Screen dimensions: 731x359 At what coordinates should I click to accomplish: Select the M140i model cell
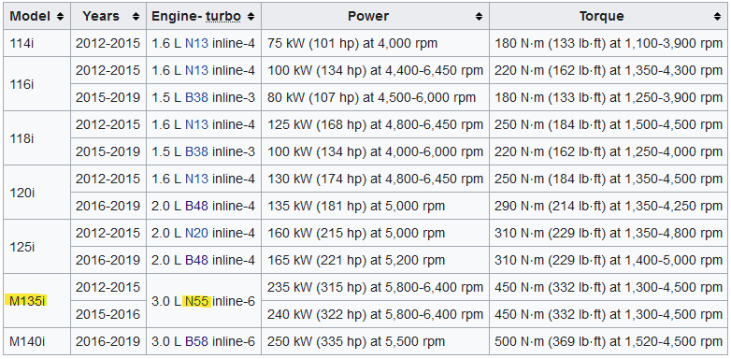tap(36, 341)
